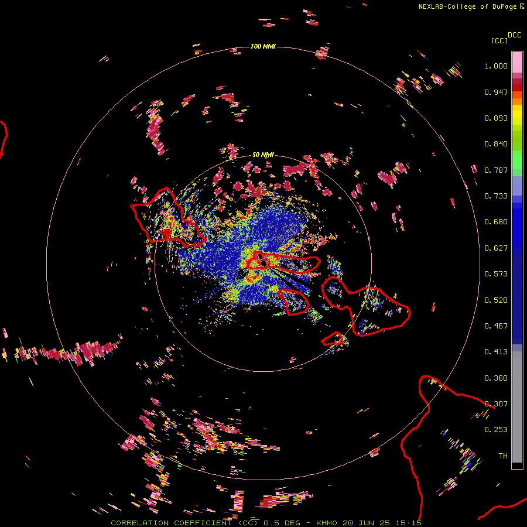Click the DCC label above the color bar
Screen dimensions: 527x527
[515, 35]
